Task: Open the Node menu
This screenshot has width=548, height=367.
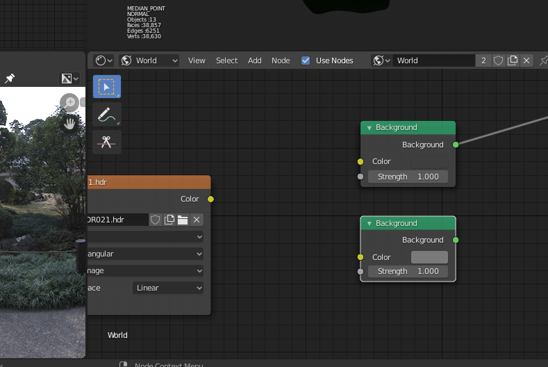Action: 281,60
